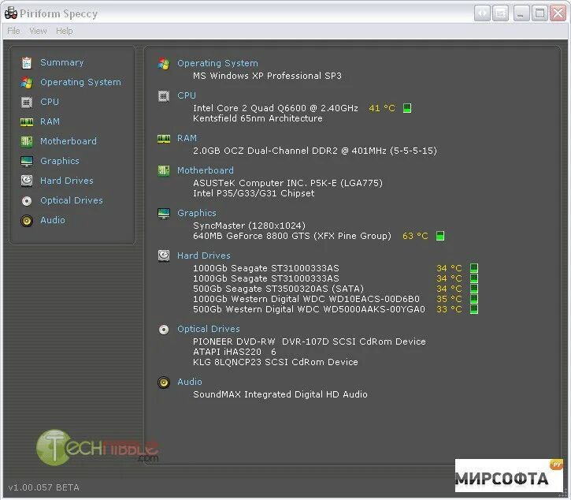This screenshot has height=500, width=571.
Task: Click the MS Windows XP Professional SP3 text
Action: [x=267, y=76]
